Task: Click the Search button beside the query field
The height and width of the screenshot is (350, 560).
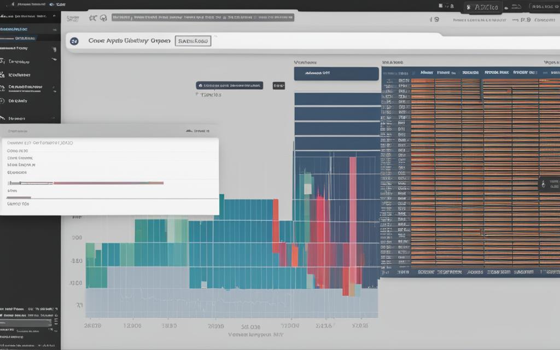Action: coord(192,40)
